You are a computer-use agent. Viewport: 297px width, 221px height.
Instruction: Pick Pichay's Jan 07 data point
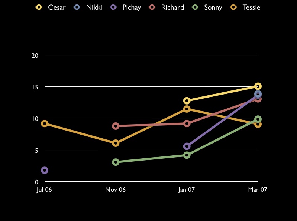coord(187,146)
